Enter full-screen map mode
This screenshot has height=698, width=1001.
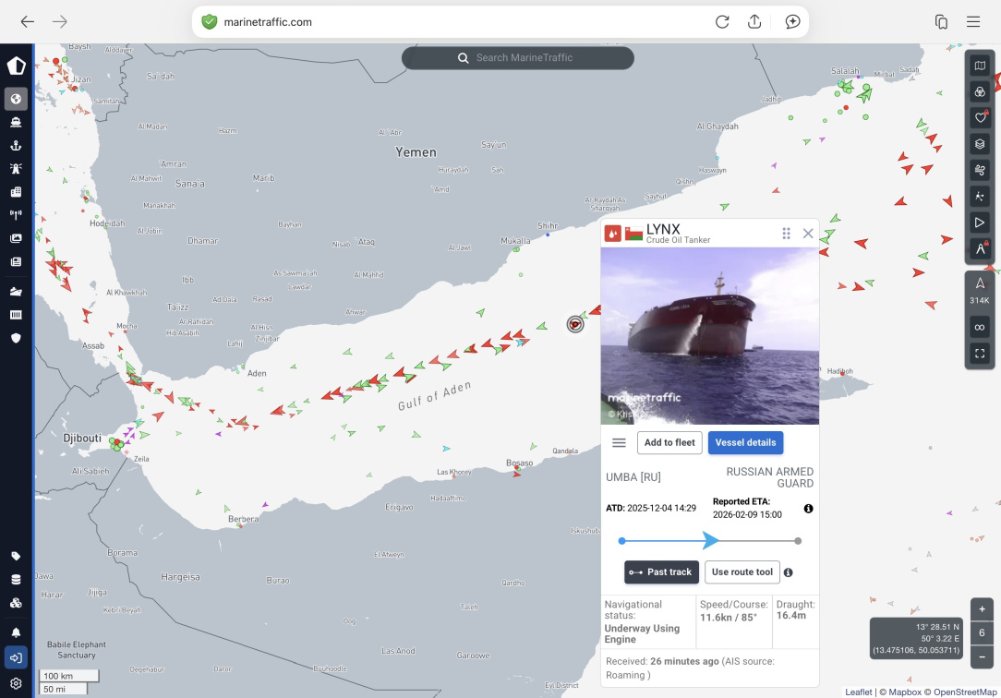(980, 353)
